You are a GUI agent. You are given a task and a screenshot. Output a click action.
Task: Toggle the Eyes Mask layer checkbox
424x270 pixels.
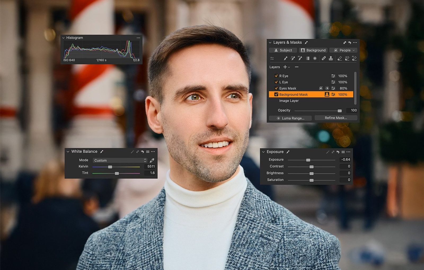276,88
